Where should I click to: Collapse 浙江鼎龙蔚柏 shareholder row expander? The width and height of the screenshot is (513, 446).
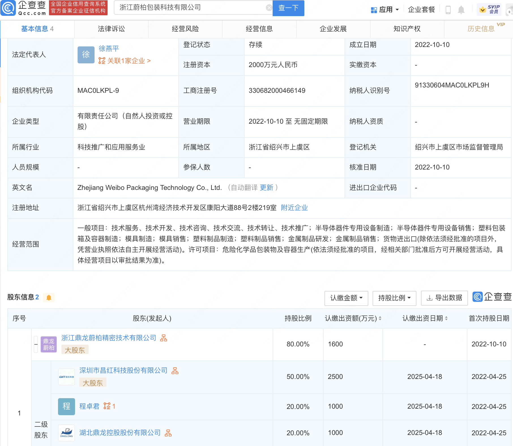[x=36, y=344]
